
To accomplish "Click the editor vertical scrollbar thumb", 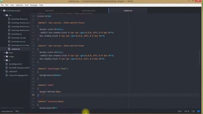I will pos(200,58).
